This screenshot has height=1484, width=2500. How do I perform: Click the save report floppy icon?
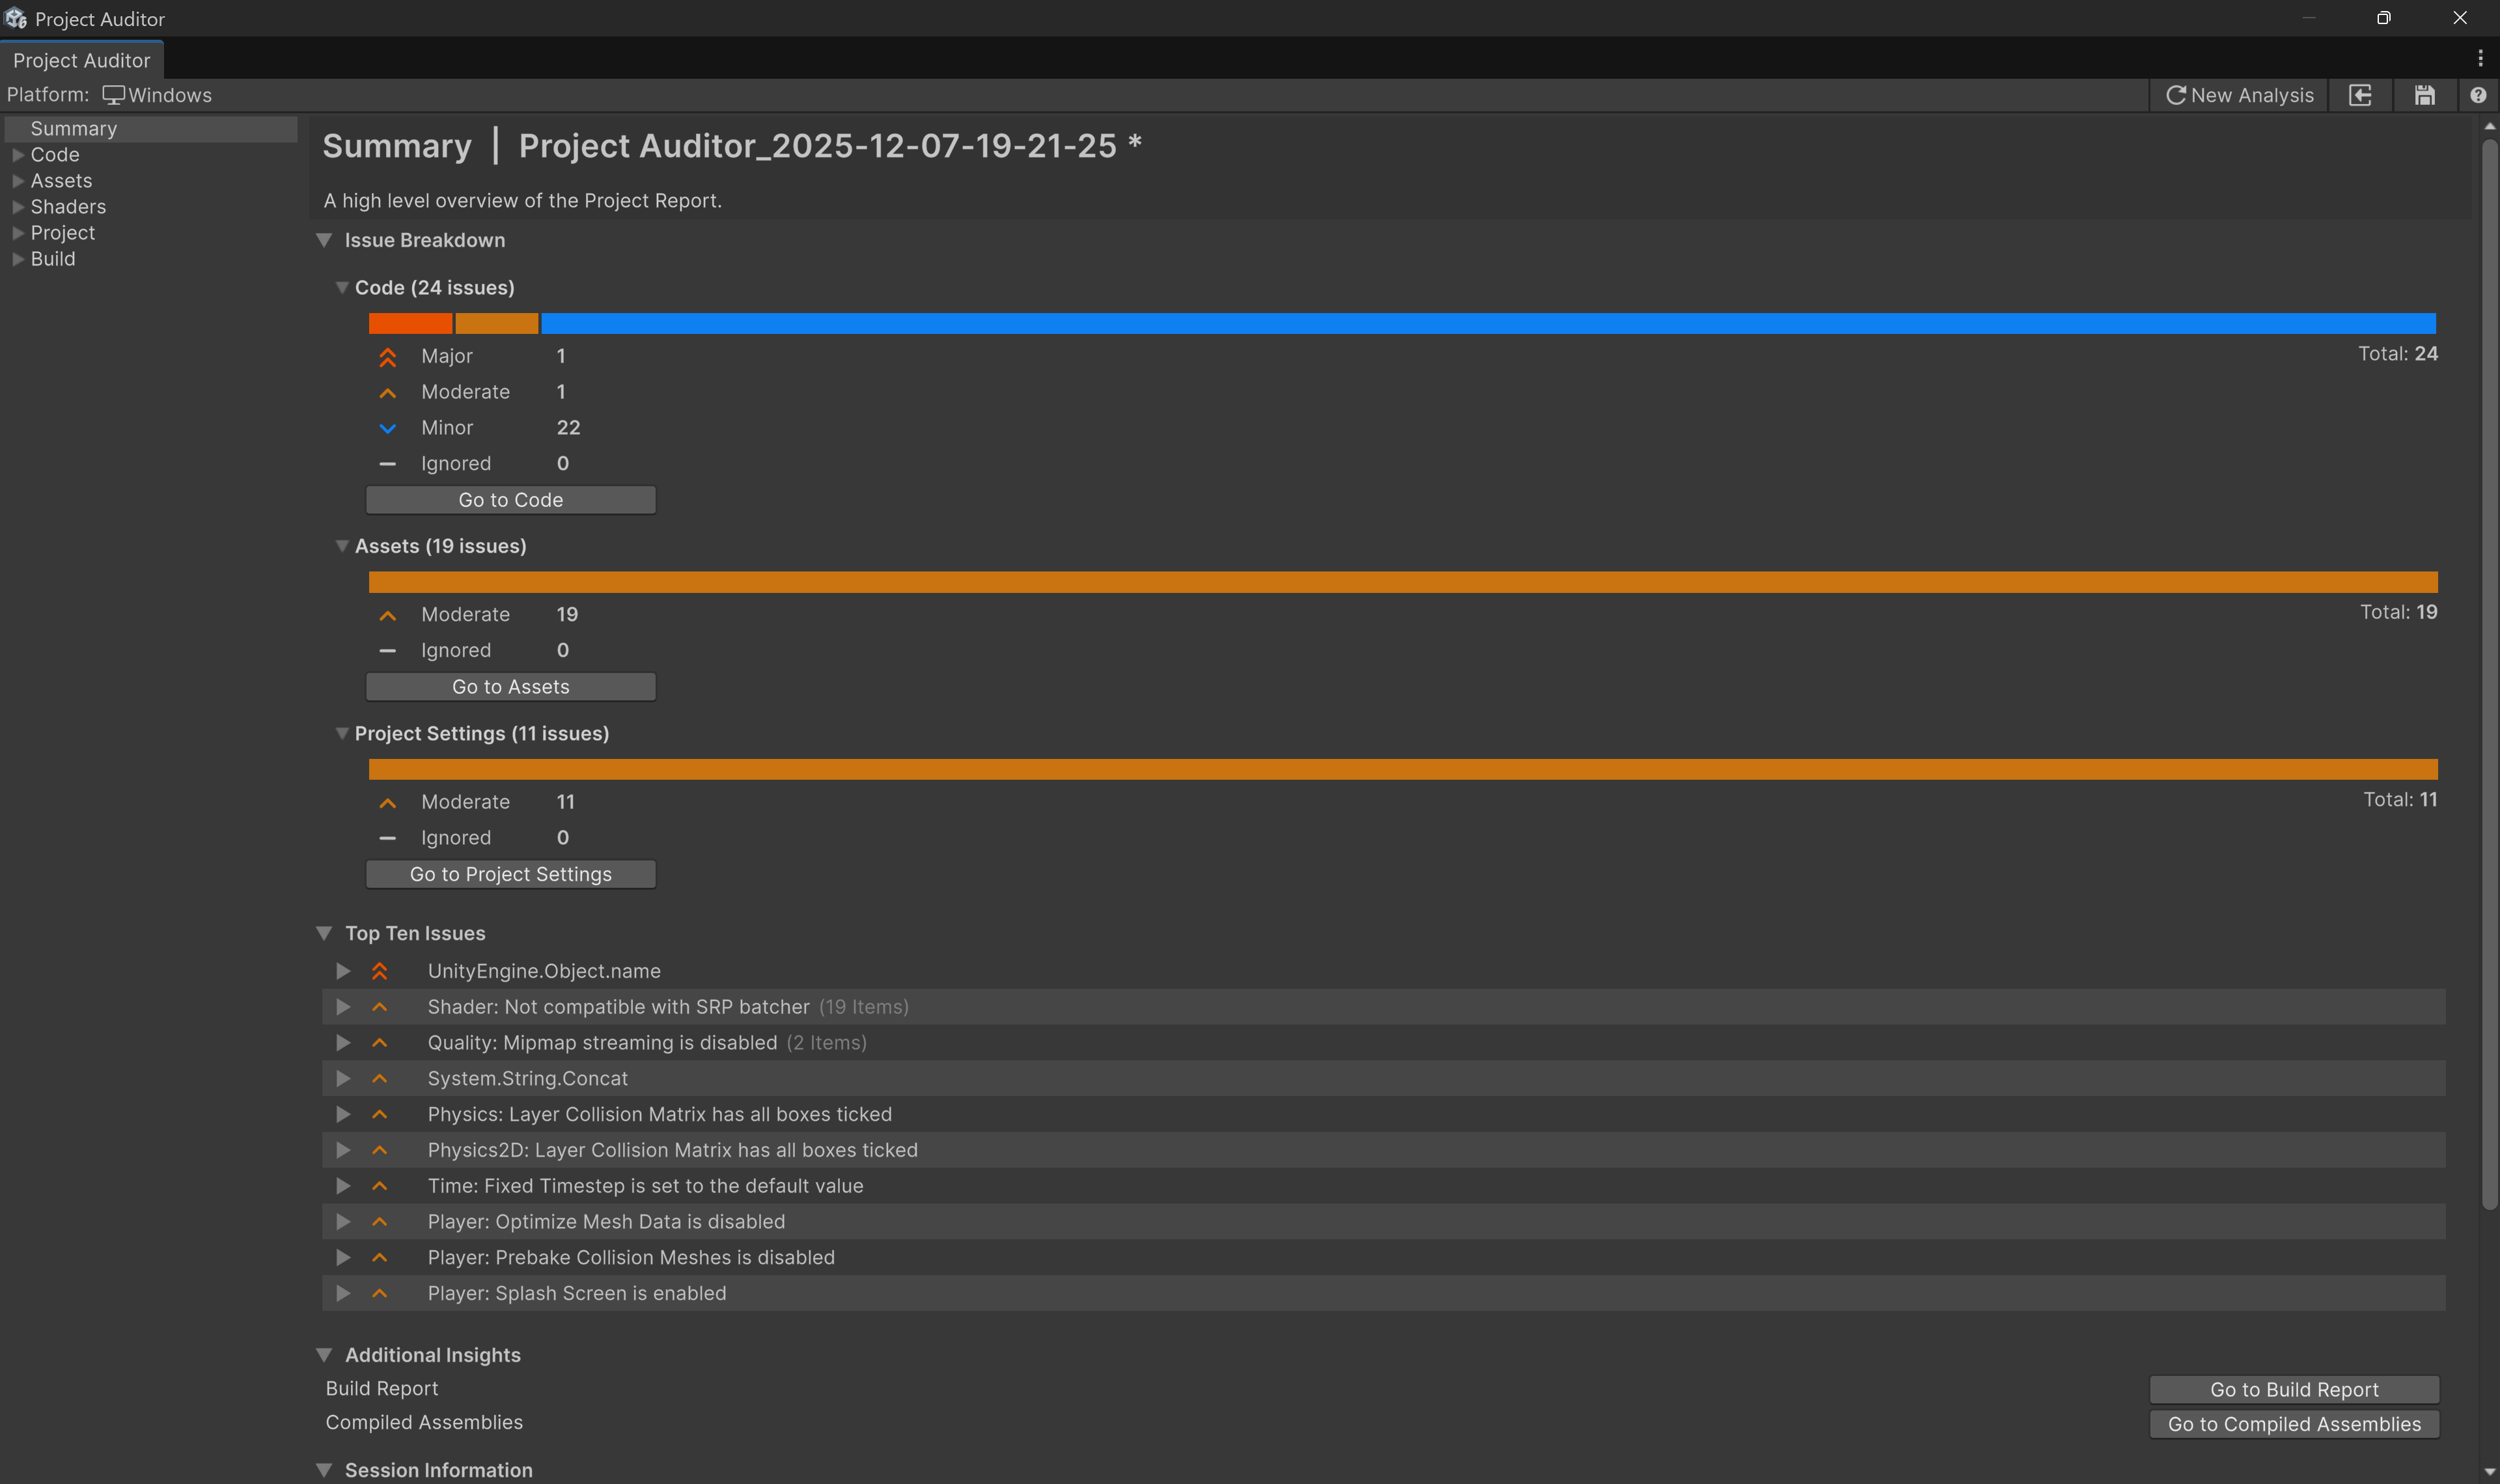[x=2424, y=95]
